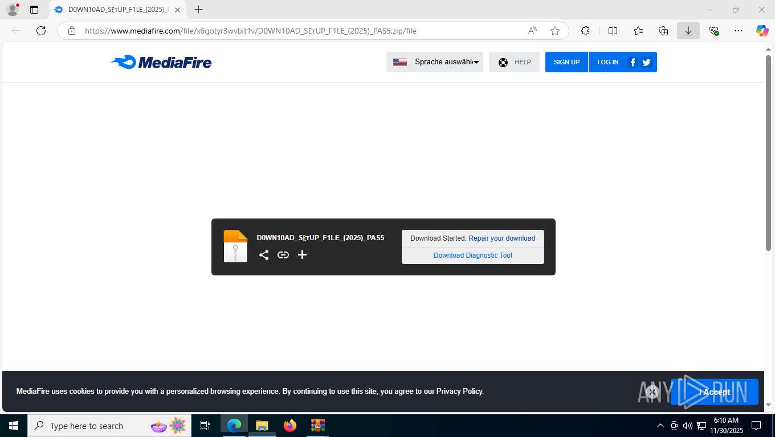Log in with the Twitter icon
This screenshot has height=437, width=775.
point(646,63)
